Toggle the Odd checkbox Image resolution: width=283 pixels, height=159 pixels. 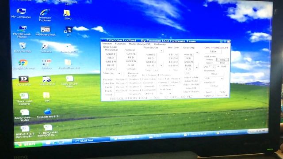coord(218,67)
